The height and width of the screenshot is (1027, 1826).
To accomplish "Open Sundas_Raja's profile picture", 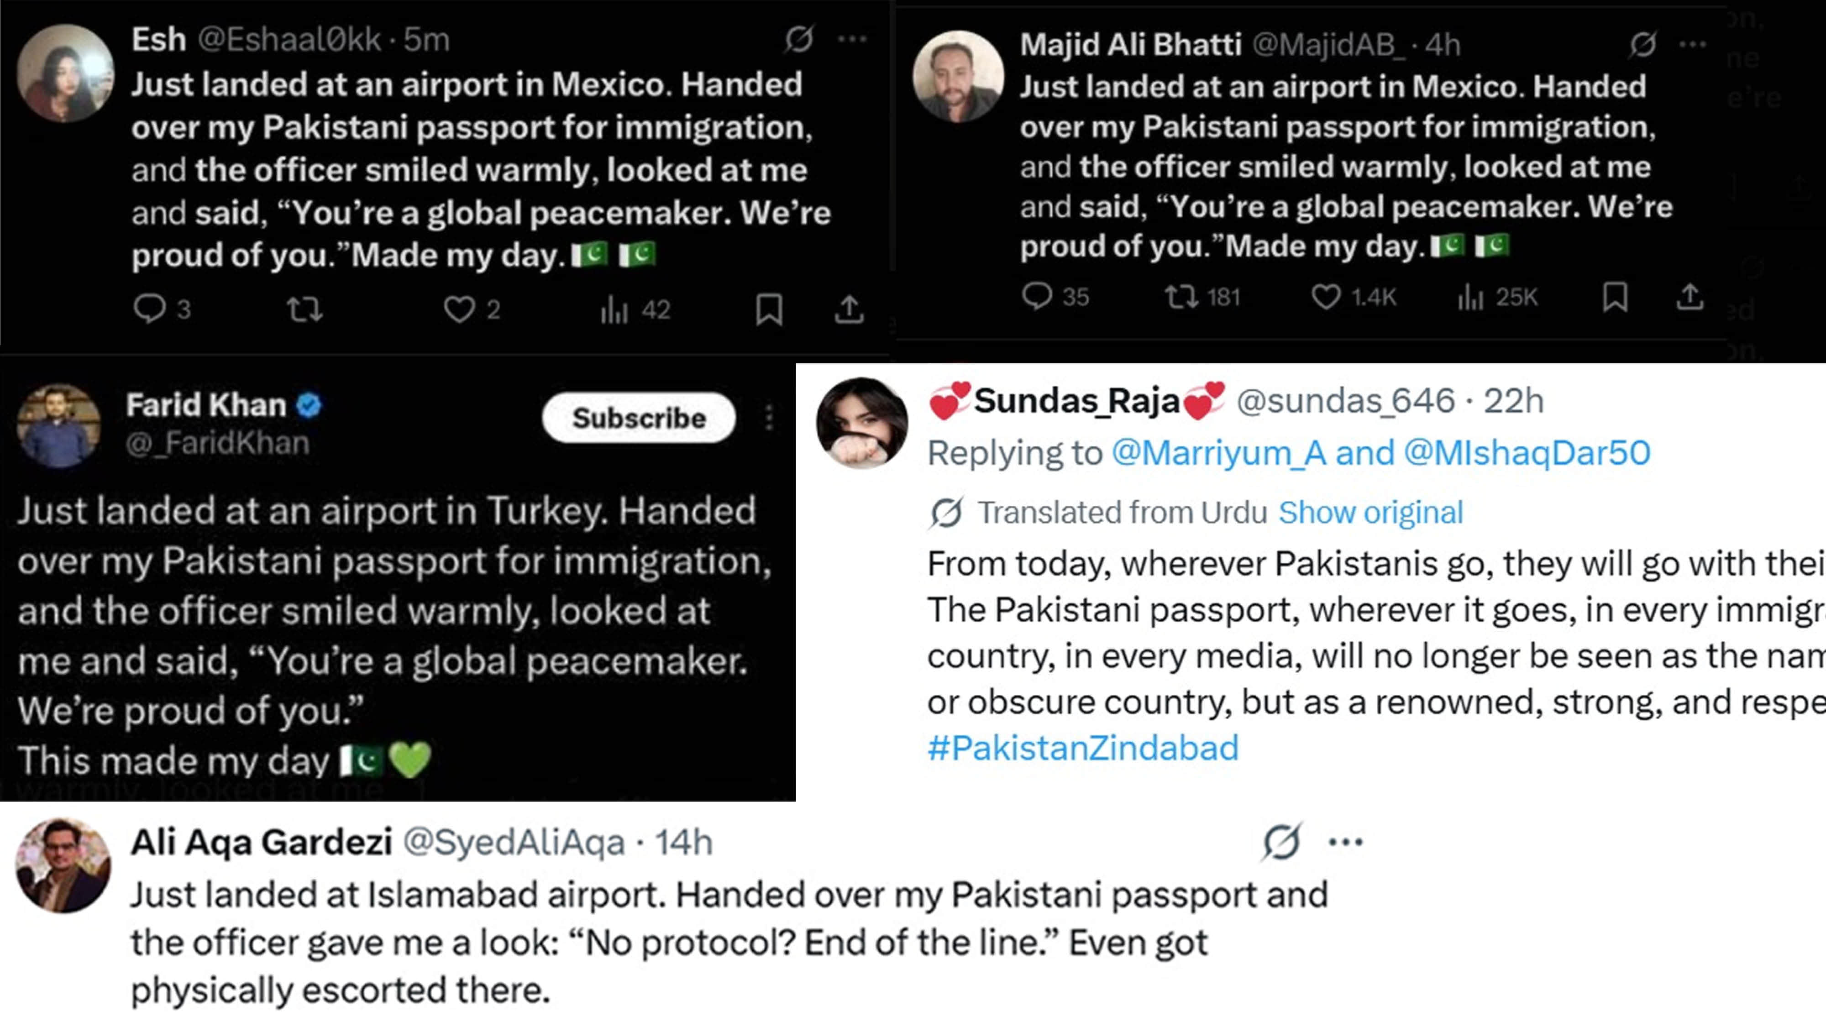I will tap(862, 423).
